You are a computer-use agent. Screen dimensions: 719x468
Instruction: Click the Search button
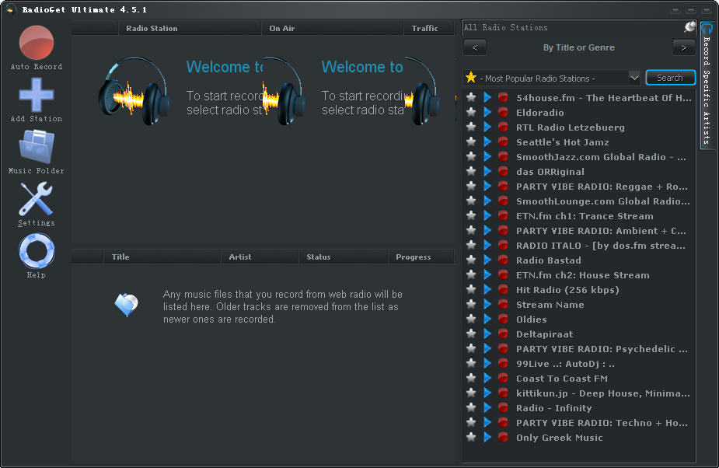(x=670, y=78)
